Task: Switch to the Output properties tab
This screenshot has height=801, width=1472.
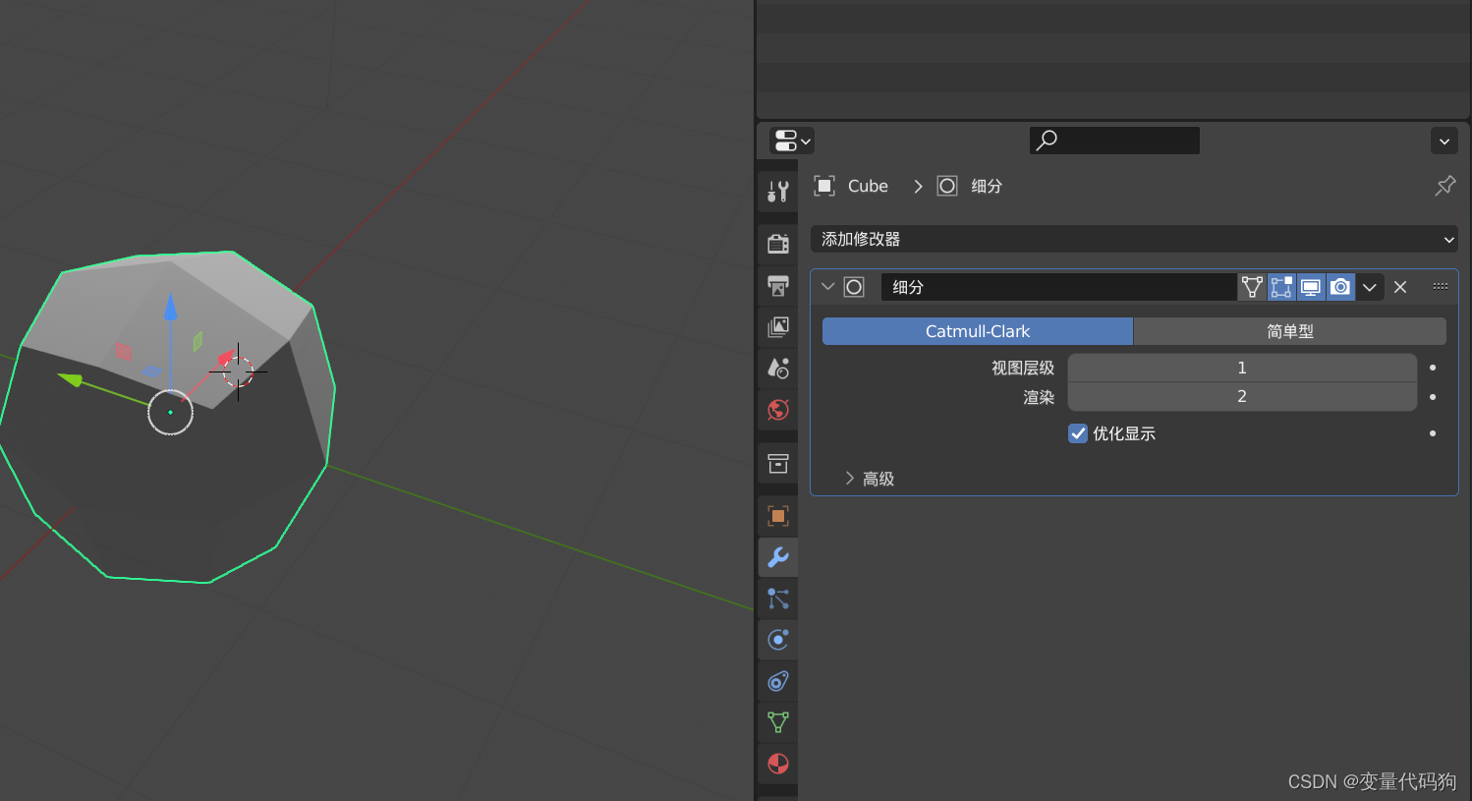Action: [x=777, y=286]
